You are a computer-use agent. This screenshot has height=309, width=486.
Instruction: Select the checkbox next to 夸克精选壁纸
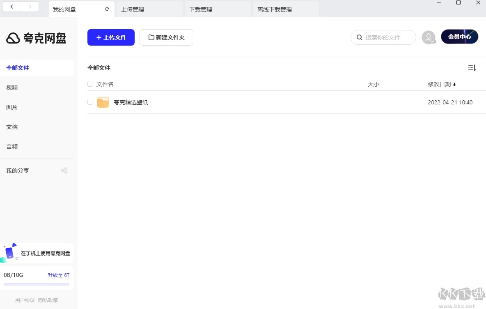[x=89, y=102]
